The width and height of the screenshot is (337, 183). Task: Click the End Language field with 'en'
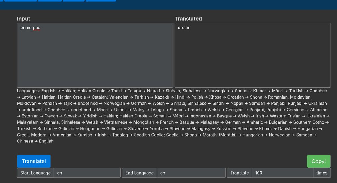coord(191,173)
